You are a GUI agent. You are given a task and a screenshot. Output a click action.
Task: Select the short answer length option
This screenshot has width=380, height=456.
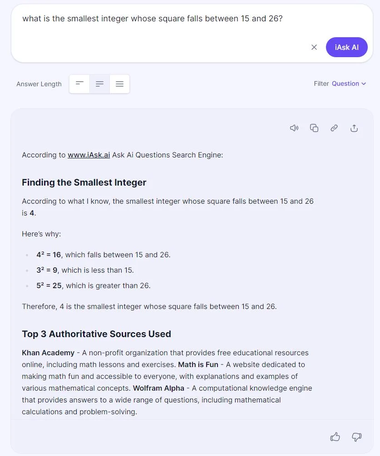click(79, 84)
